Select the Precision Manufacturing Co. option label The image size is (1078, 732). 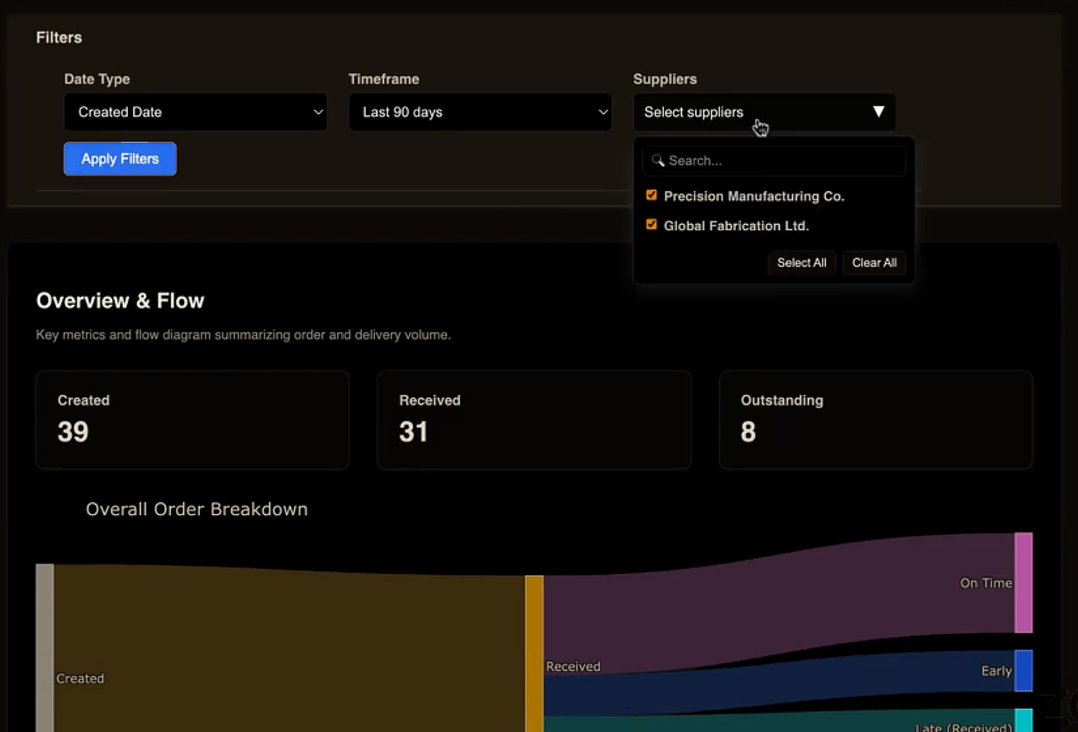coord(753,197)
